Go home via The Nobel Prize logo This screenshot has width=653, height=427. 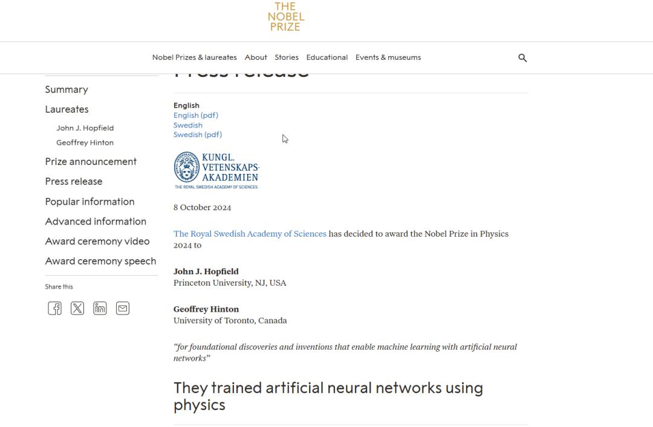tap(285, 17)
